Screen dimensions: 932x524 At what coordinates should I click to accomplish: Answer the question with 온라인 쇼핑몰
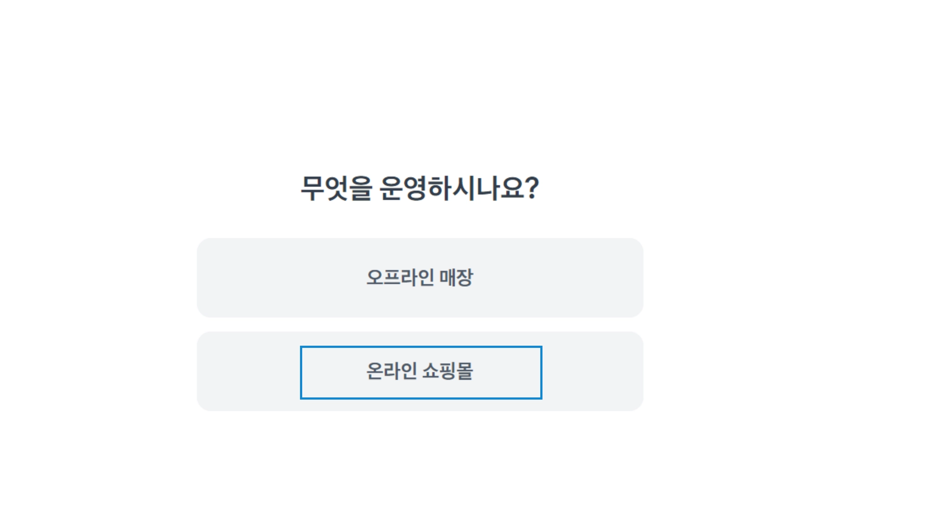[x=420, y=371]
